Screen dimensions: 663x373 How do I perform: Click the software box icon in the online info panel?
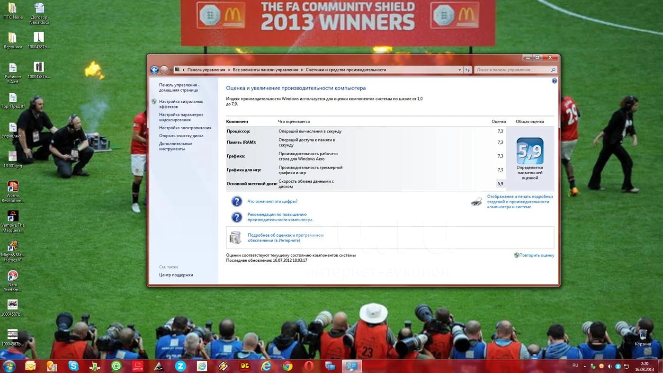tap(235, 238)
